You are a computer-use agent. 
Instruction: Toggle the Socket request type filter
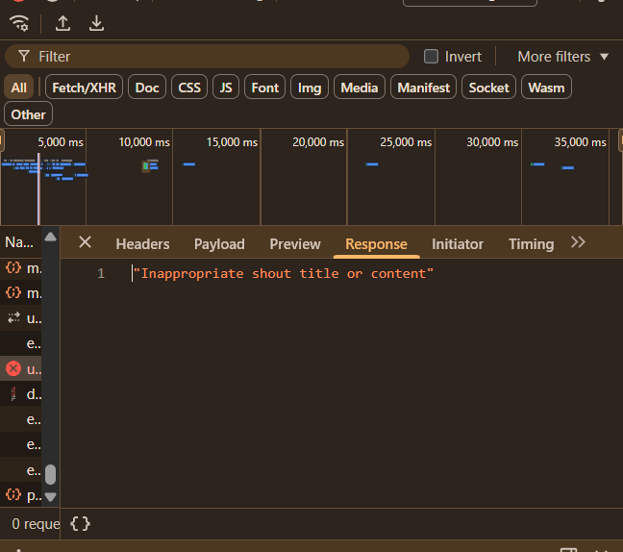pyautogui.click(x=488, y=88)
